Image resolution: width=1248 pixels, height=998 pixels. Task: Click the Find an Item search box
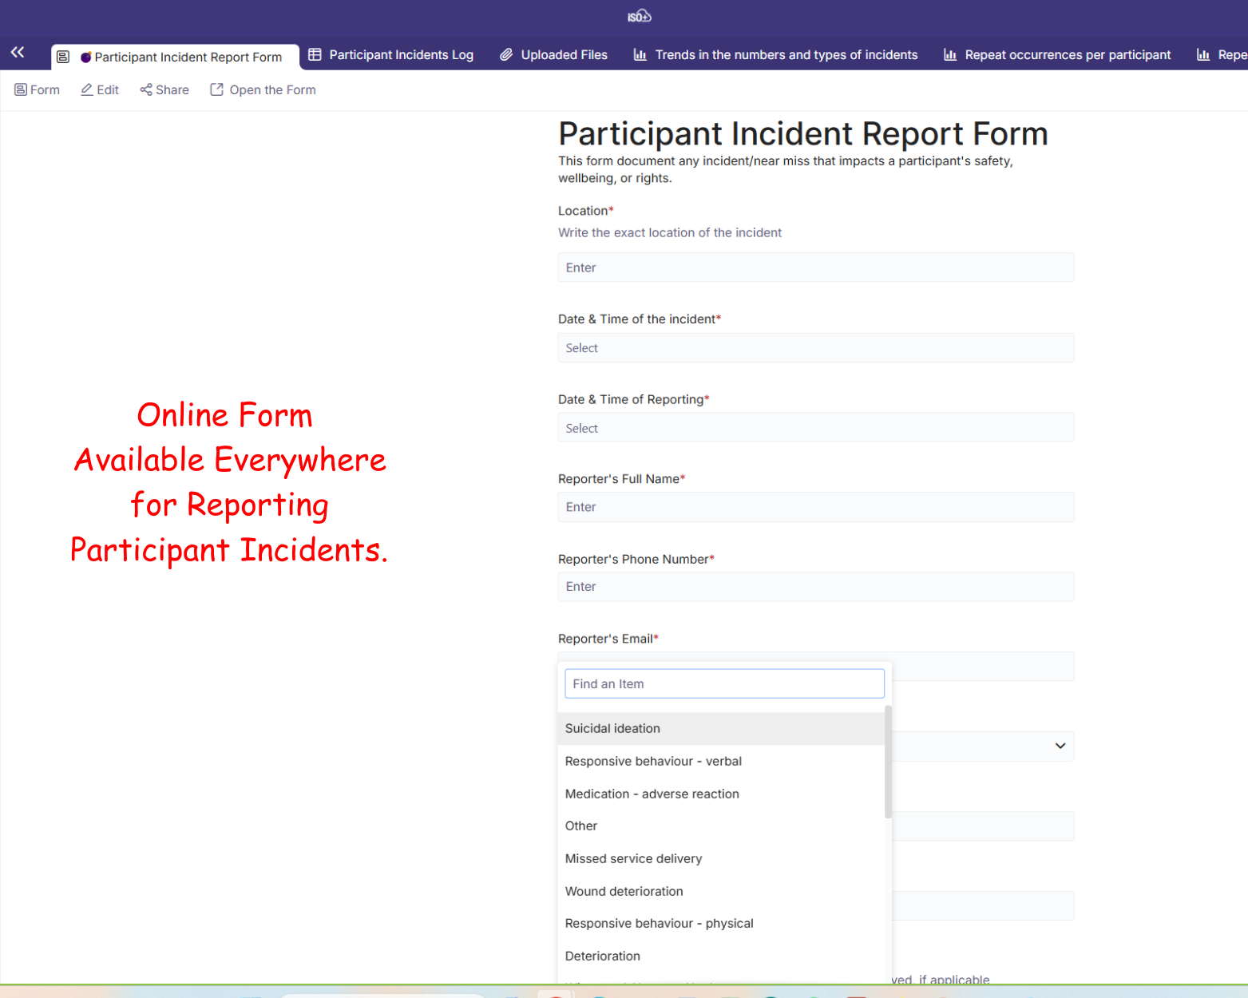(724, 683)
